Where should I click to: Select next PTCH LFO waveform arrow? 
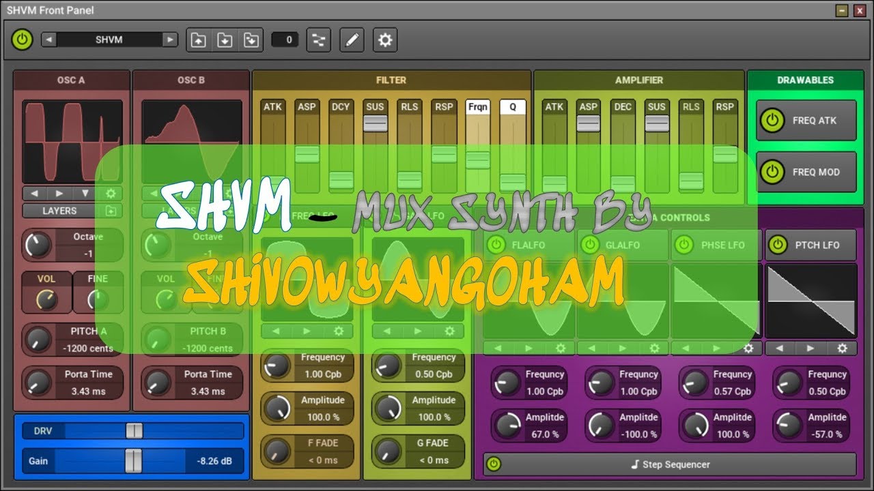coord(810,348)
